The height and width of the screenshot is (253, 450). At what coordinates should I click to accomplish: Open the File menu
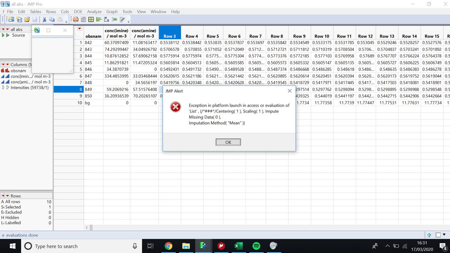10,11
